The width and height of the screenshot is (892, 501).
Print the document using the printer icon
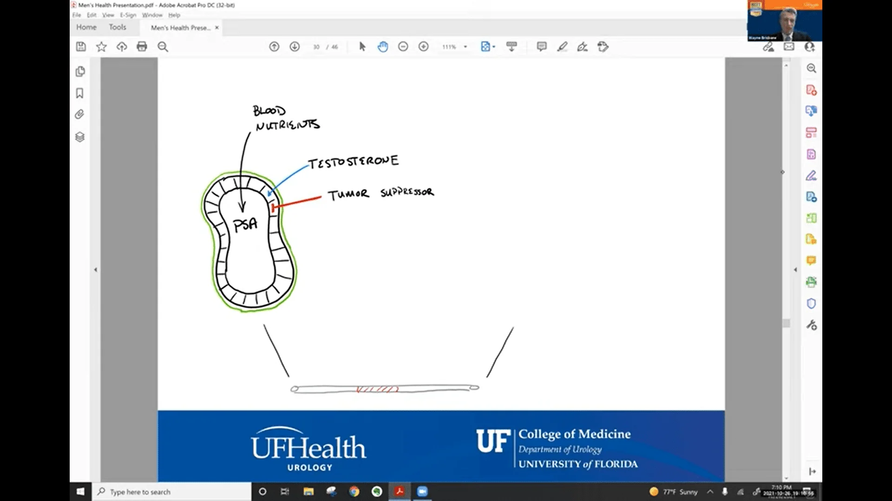coord(142,46)
